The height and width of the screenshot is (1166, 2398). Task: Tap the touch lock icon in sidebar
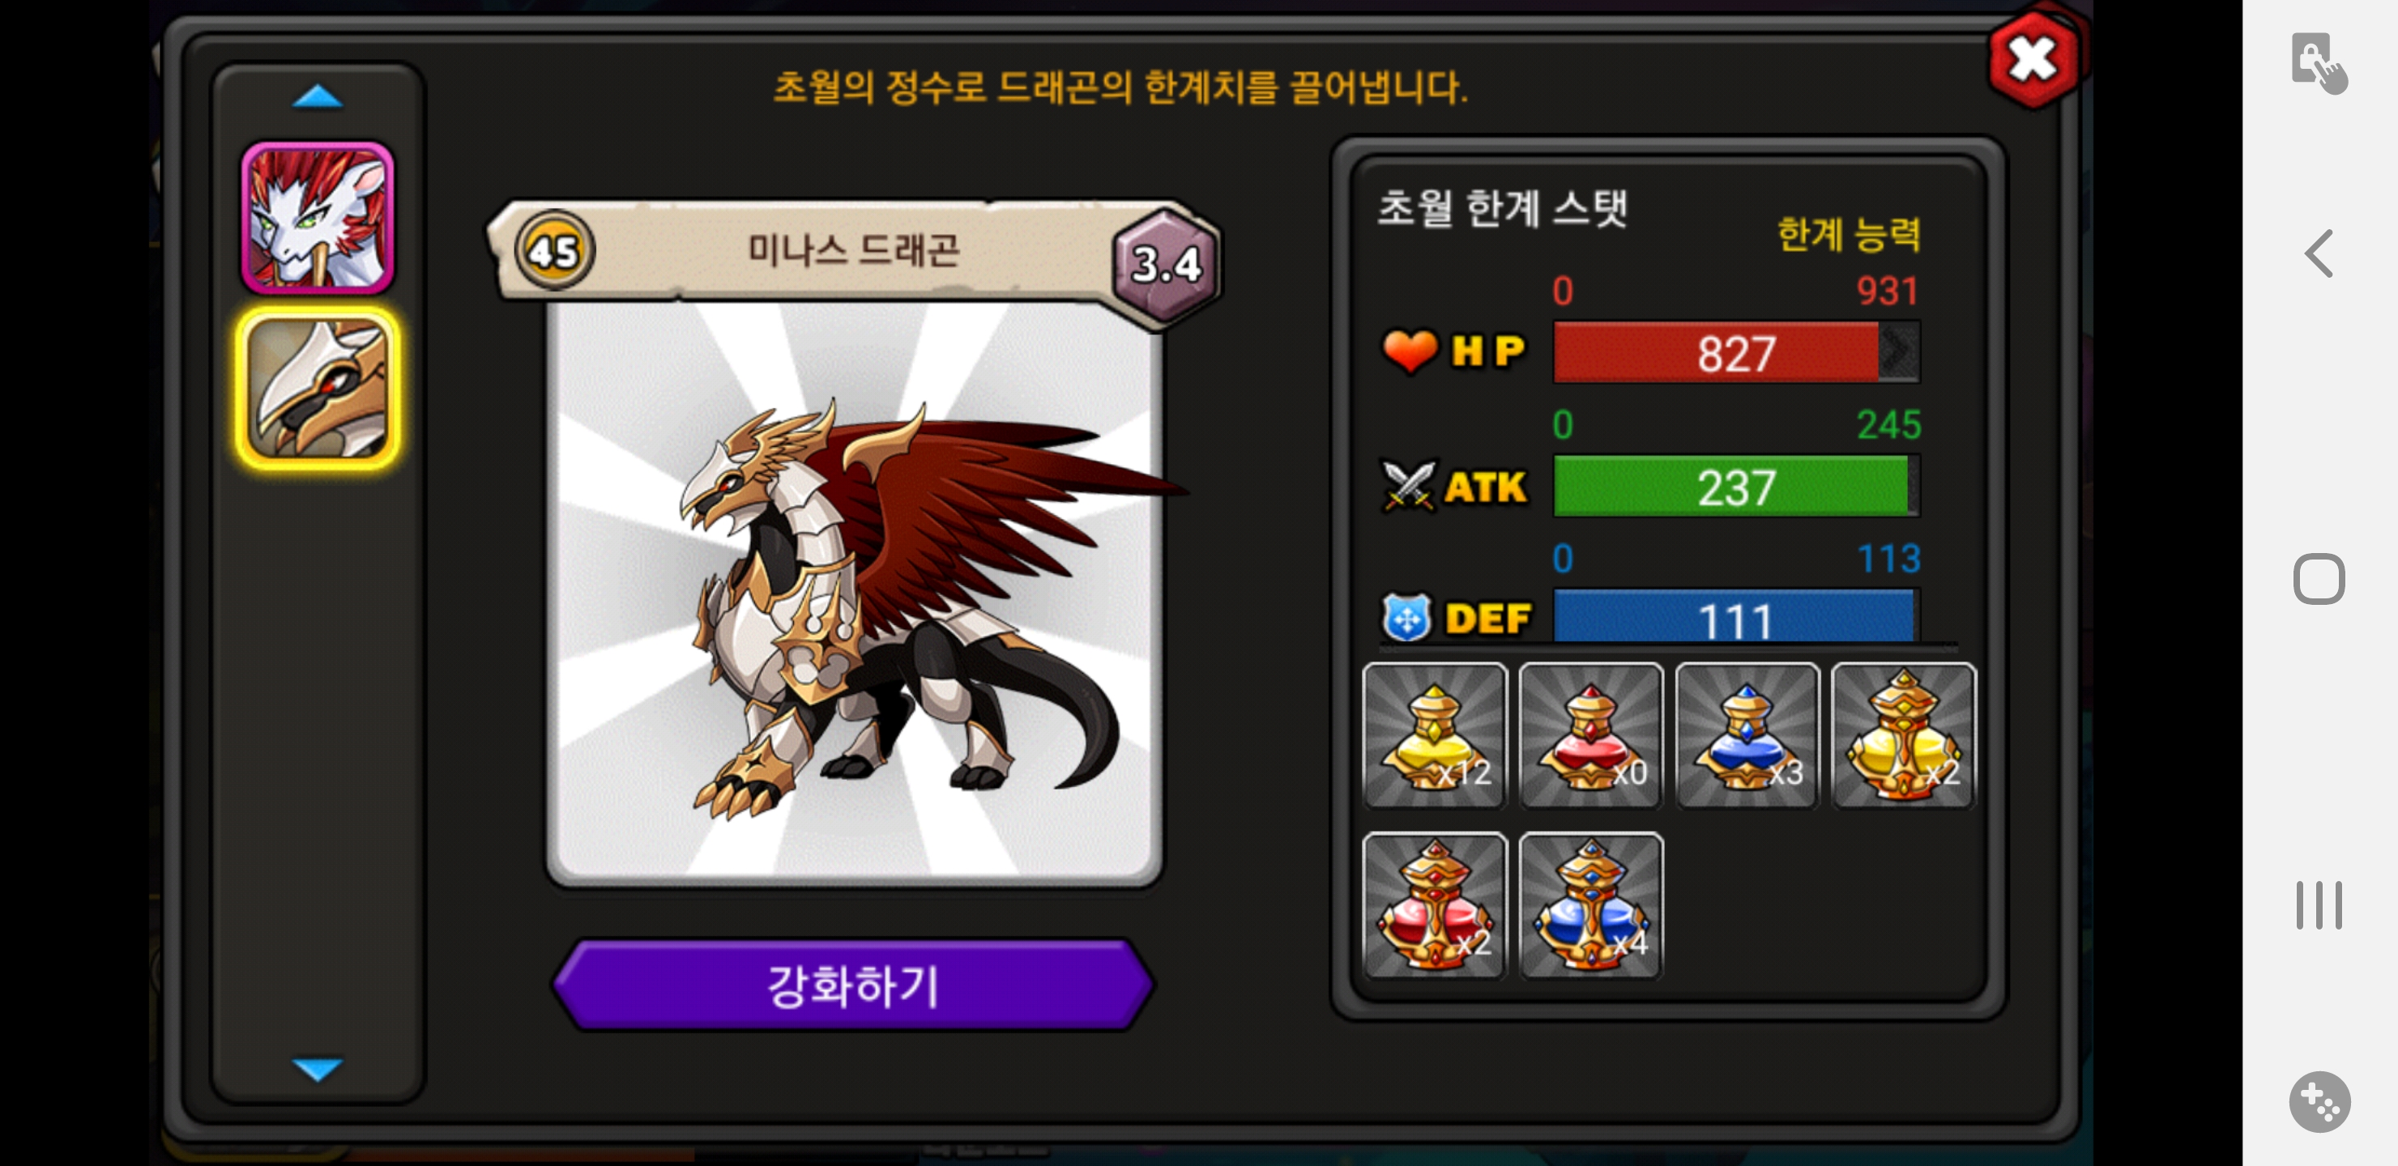pyautogui.click(x=2319, y=62)
